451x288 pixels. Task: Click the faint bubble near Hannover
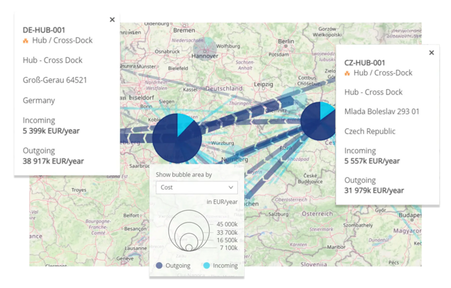pyautogui.click(x=205, y=47)
